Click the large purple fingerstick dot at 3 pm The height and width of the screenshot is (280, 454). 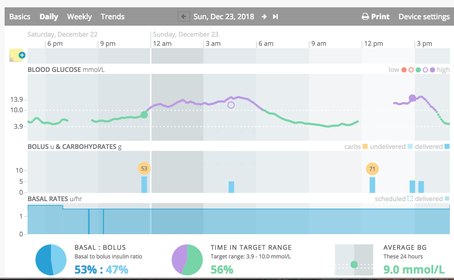tap(412, 98)
